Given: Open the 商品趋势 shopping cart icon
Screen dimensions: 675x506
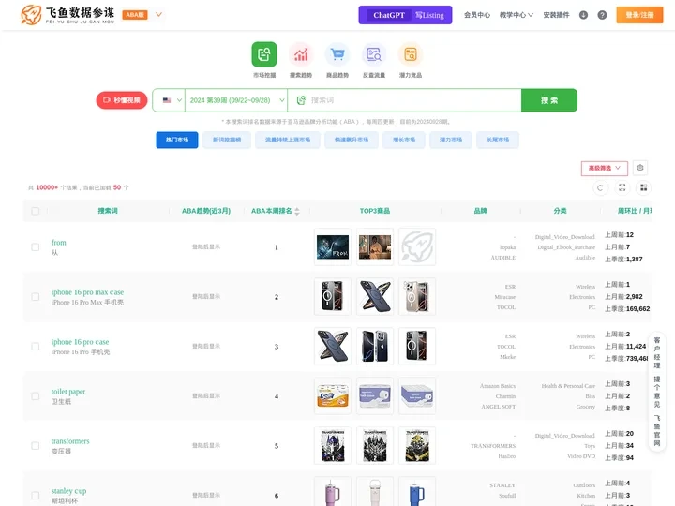Looking at the screenshot, I should tap(337, 54).
